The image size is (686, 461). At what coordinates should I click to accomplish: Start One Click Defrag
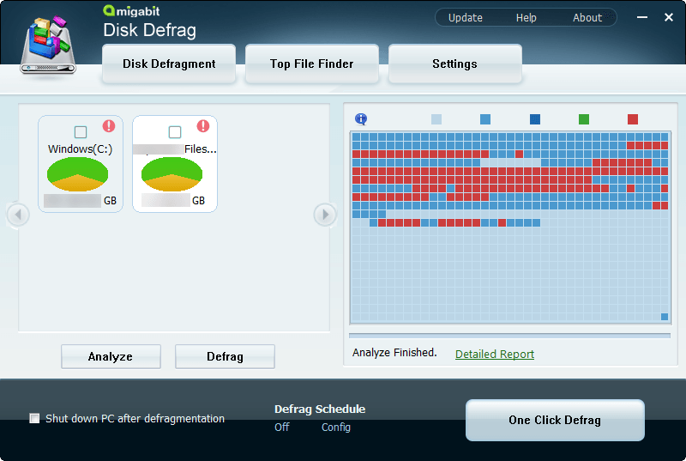555,420
